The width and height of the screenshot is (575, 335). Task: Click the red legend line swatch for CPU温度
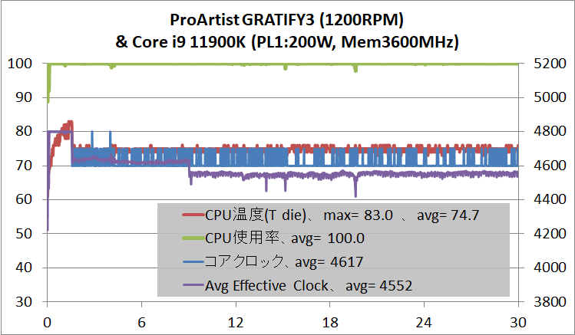(193, 215)
